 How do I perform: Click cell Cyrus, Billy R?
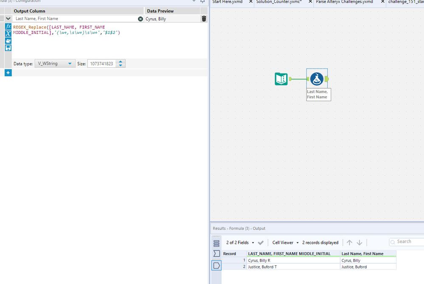point(293,261)
